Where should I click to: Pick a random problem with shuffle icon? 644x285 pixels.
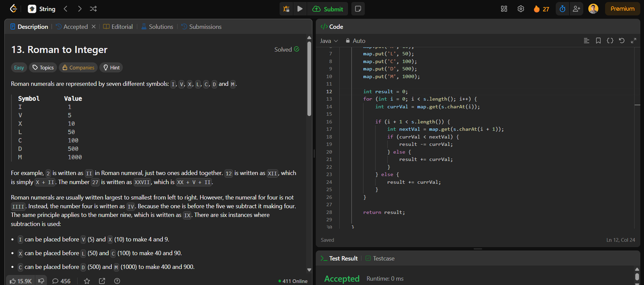93,9
